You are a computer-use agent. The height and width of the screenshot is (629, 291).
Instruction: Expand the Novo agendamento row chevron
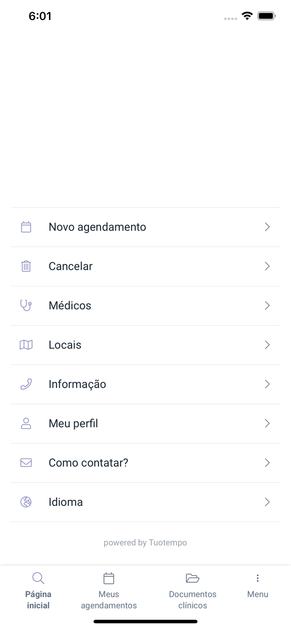tap(267, 226)
